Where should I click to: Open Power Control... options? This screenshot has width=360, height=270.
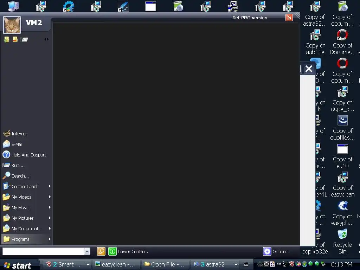coord(133,251)
